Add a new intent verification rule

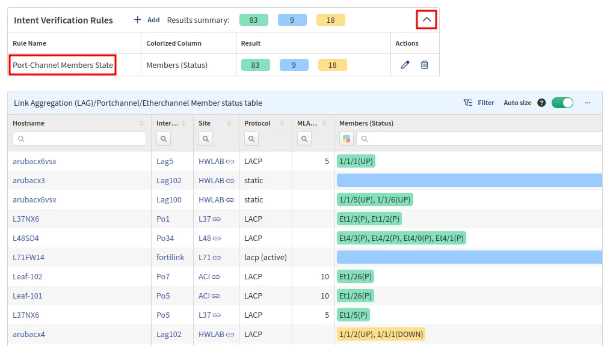click(x=147, y=20)
